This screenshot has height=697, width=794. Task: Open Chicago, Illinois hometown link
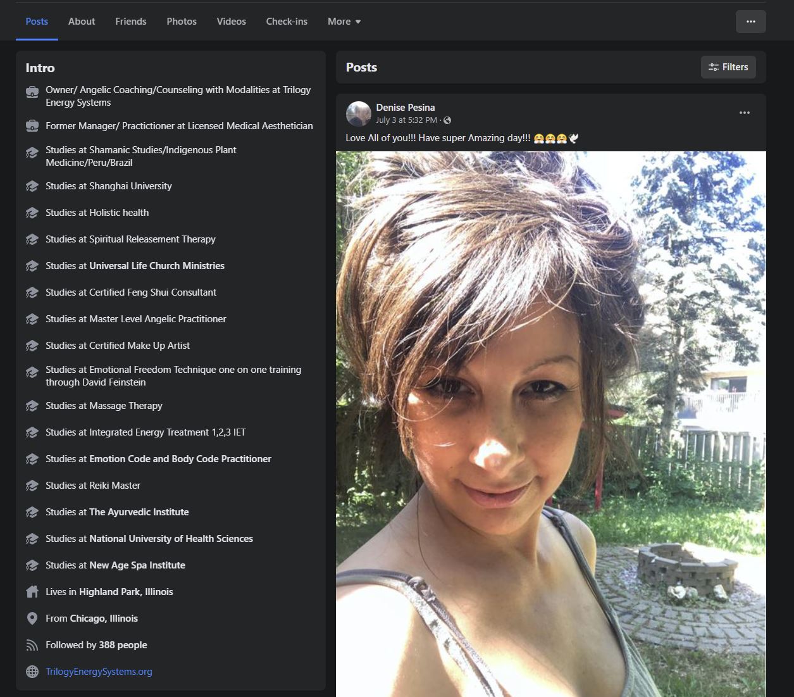104,619
